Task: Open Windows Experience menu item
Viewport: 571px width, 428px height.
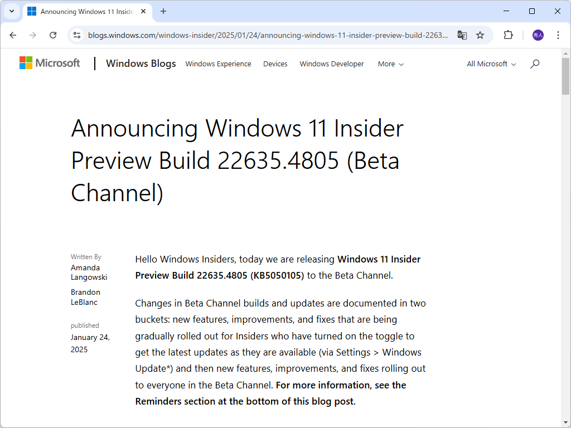Action: coord(218,64)
